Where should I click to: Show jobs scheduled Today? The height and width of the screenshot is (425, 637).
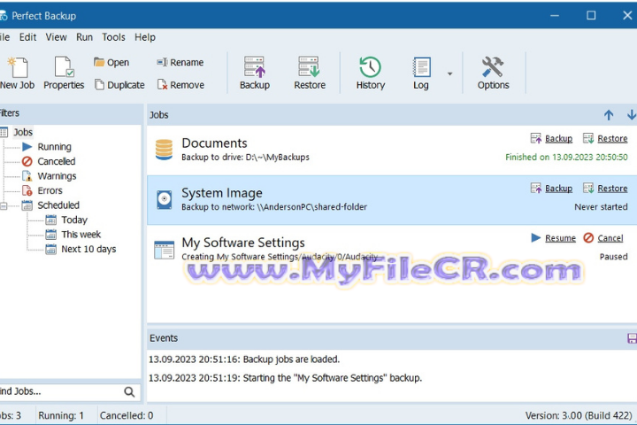click(74, 220)
